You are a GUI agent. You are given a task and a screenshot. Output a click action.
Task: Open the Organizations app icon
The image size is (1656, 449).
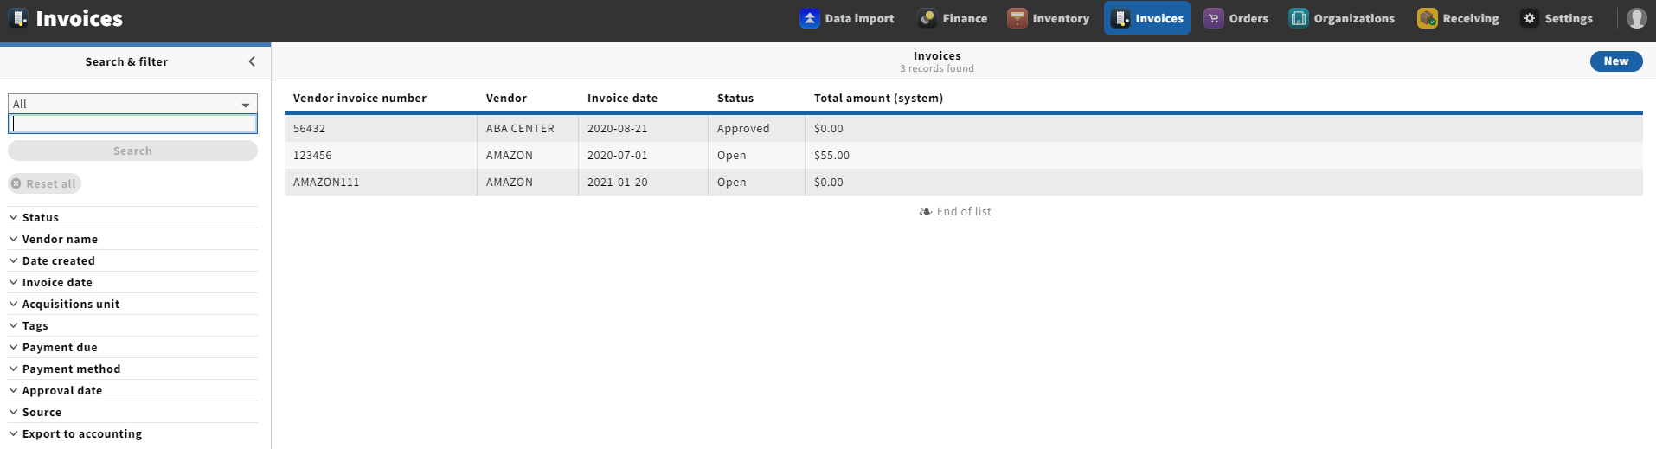(1299, 18)
